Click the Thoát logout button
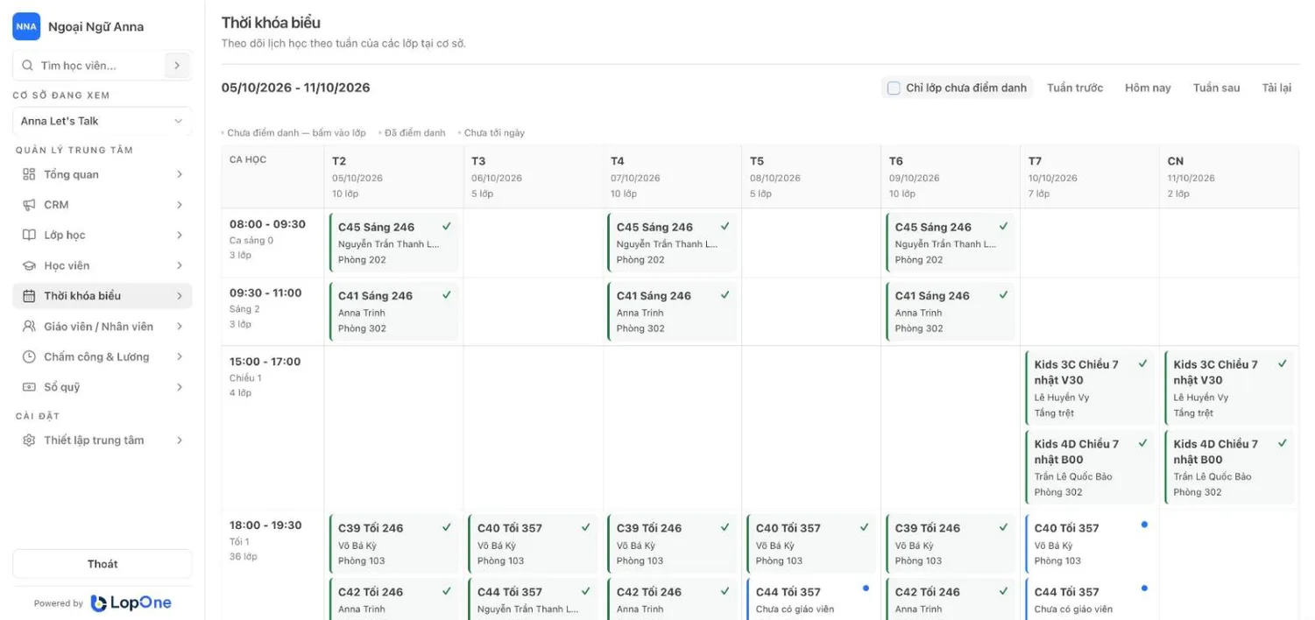Image resolution: width=1315 pixels, height=620 pixels. click(x=103, y=564)
